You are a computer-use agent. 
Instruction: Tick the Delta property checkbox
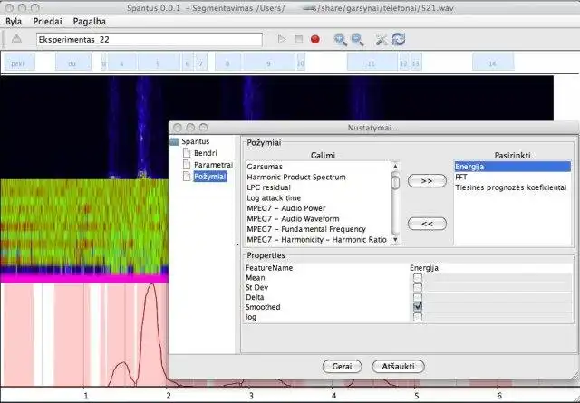pos(418,297)
